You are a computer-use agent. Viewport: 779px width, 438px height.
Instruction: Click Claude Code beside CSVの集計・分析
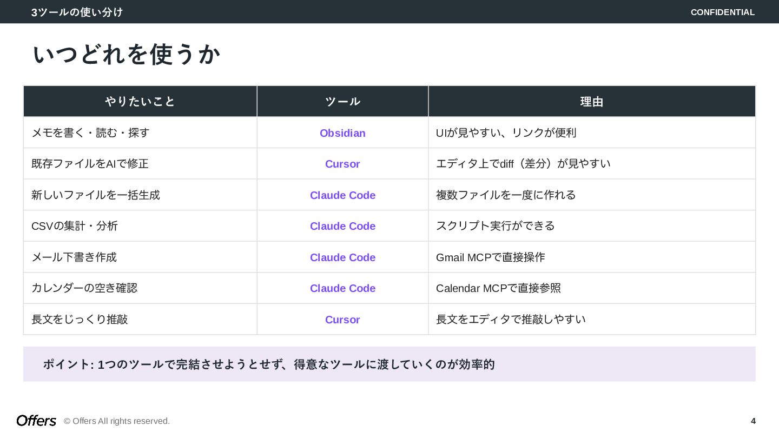point(342,226)
